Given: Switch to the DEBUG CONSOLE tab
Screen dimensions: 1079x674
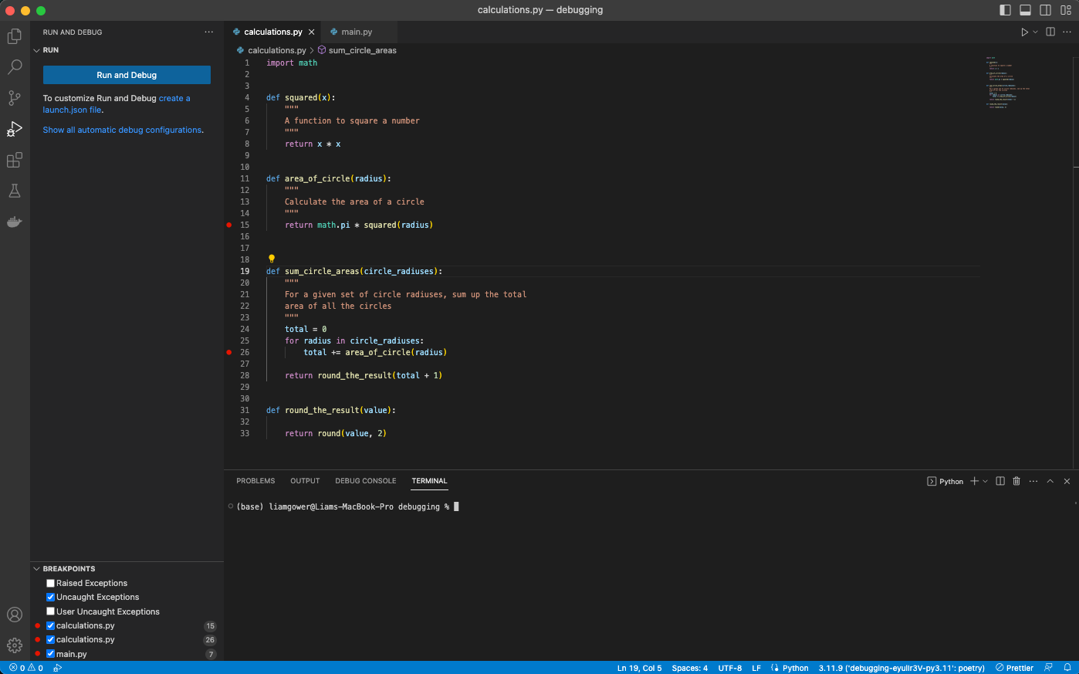Looking at the screenshot, I should 365,481.
